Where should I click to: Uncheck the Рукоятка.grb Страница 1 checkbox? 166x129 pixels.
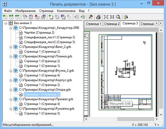point(21,113)
